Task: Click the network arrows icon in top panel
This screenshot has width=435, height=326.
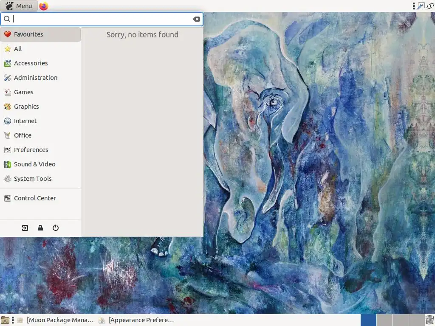Action: point(431,6)
